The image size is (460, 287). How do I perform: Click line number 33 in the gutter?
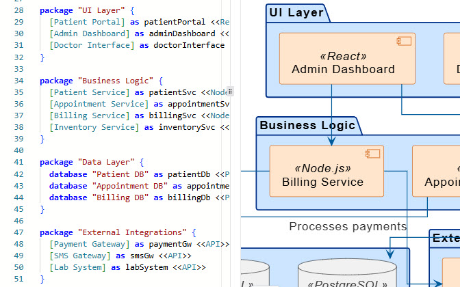18,69
